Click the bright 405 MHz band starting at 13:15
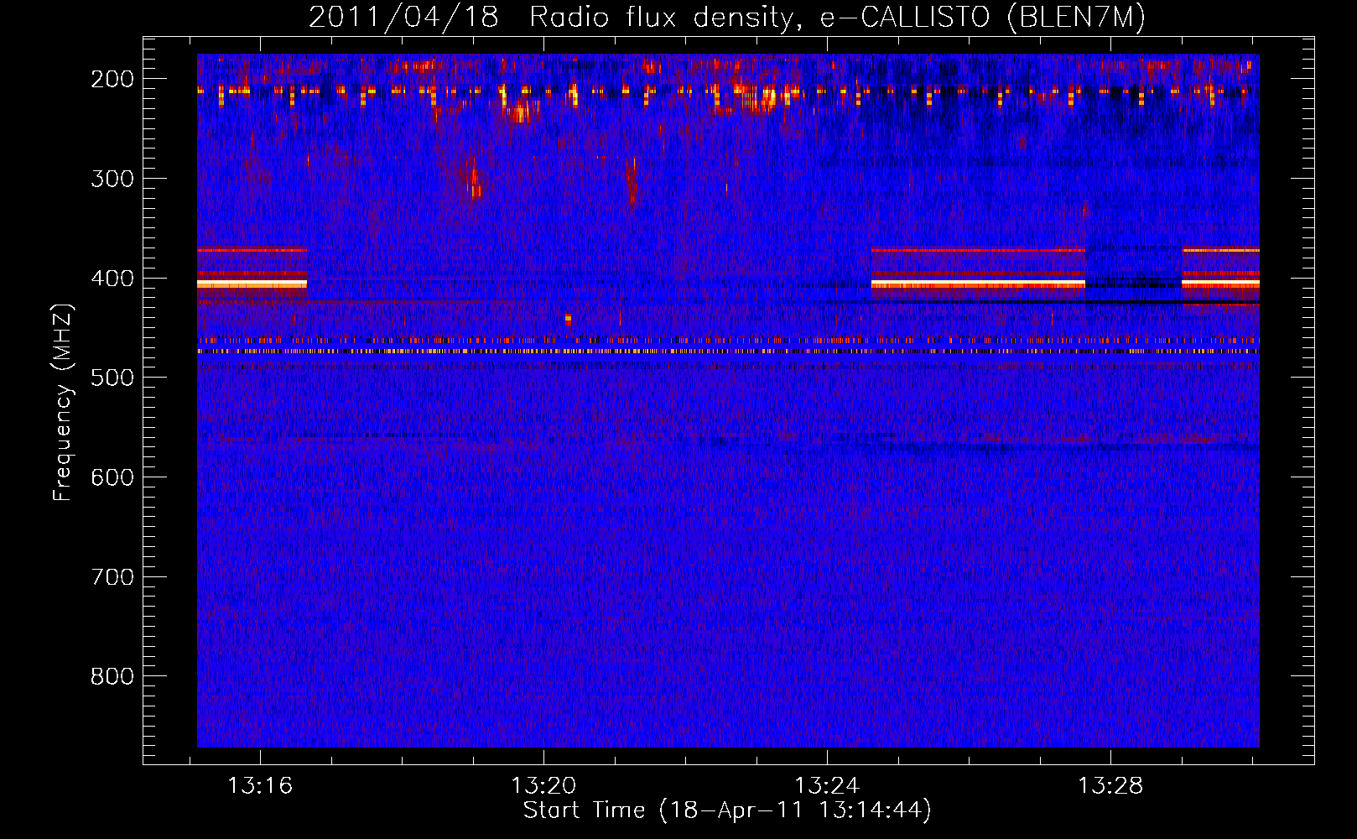 tap(252, 284)
